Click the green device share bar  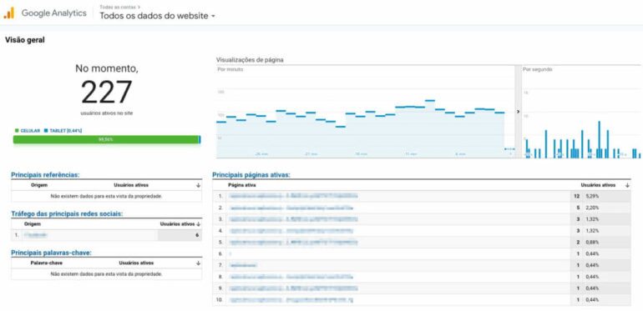pyautogui.click(x=106, y=139)
